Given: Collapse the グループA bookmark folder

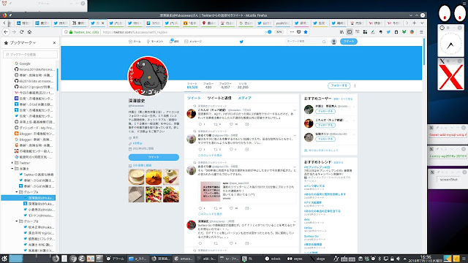Looking at the screenshot, I should click(17, 192).
